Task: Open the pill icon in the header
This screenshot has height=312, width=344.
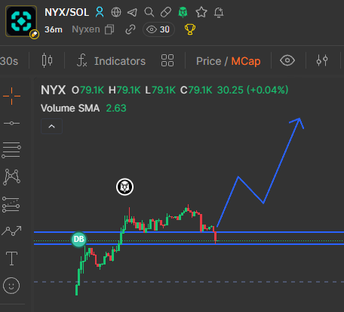Action: pos(166,12)
